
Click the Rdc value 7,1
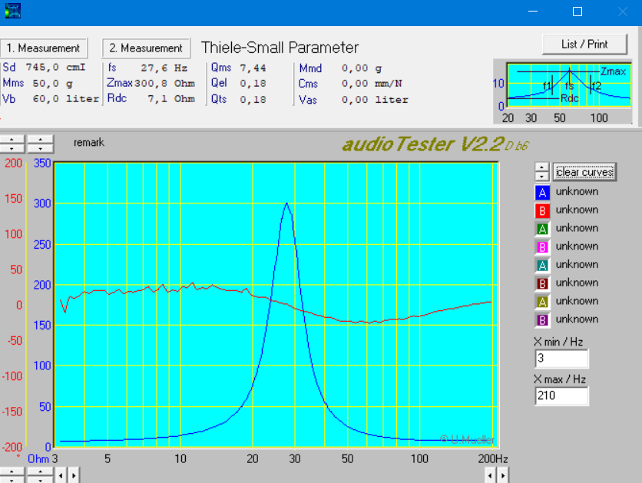(x=157, y=99)
